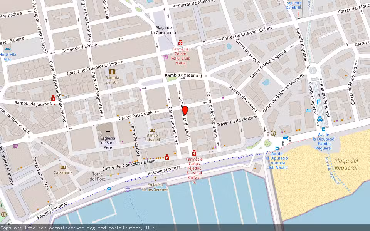Click the red location marker pin
The image size is (370, 231).
tap(185, 111)
